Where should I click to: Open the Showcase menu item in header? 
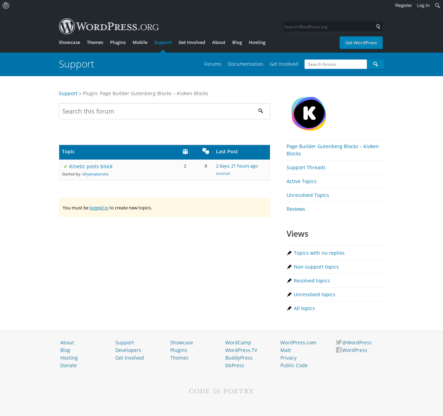tap(69, 42)
